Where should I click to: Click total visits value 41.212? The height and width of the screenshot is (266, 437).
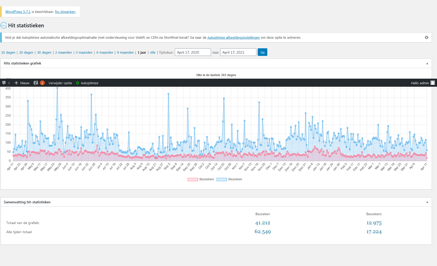click(263, 223)
